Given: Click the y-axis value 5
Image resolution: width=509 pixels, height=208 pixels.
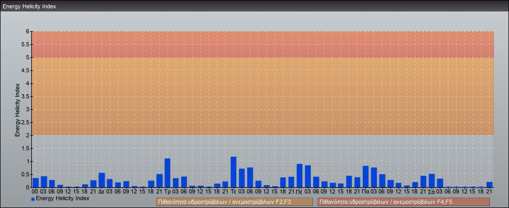Looking at the screenshot, I should 28,57.
